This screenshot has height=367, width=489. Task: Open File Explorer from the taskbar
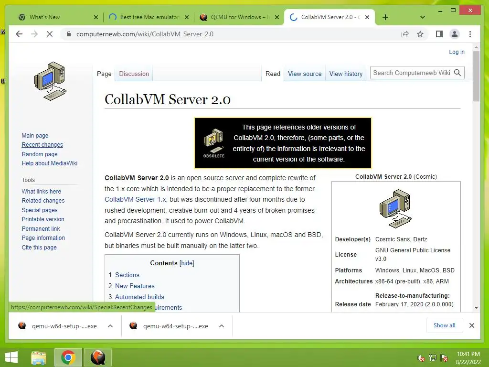click(x=39, y=357)
